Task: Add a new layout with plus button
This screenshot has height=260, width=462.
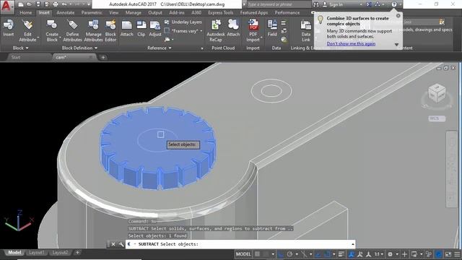Action: [x=77, y=252]
